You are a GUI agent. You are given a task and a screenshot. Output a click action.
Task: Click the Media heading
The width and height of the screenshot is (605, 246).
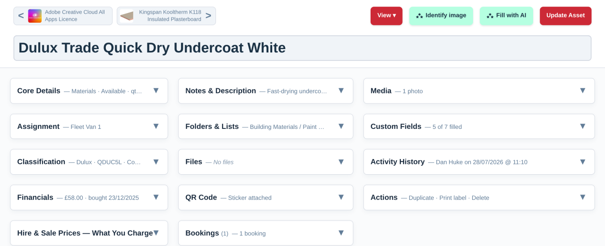coord(381,91)
